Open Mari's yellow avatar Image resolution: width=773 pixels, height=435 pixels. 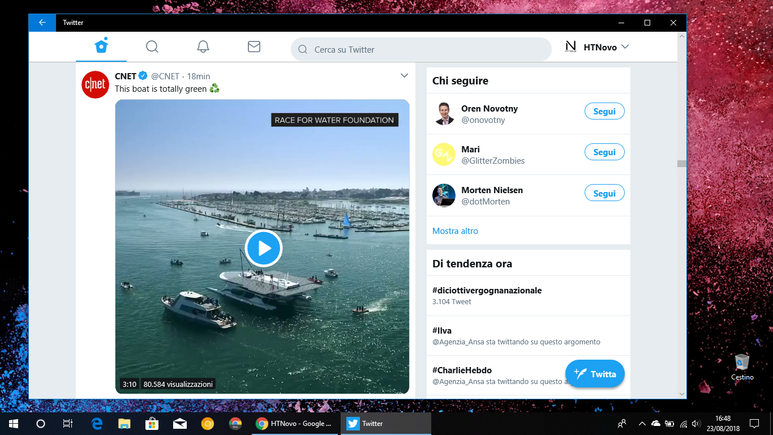(444, 154)
